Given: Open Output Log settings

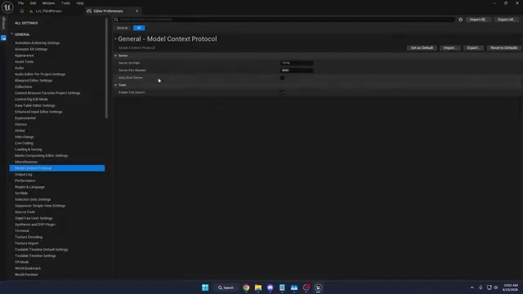Looking at the screenshot, I should click(x=24, y=174).
